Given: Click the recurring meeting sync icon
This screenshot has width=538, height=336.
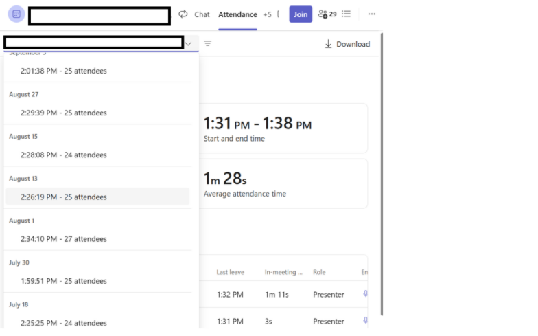Looking at the screenshot, I should 183,14.
